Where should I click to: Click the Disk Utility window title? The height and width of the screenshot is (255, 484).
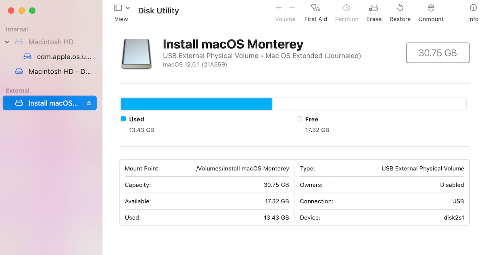(x=159, y=11)
